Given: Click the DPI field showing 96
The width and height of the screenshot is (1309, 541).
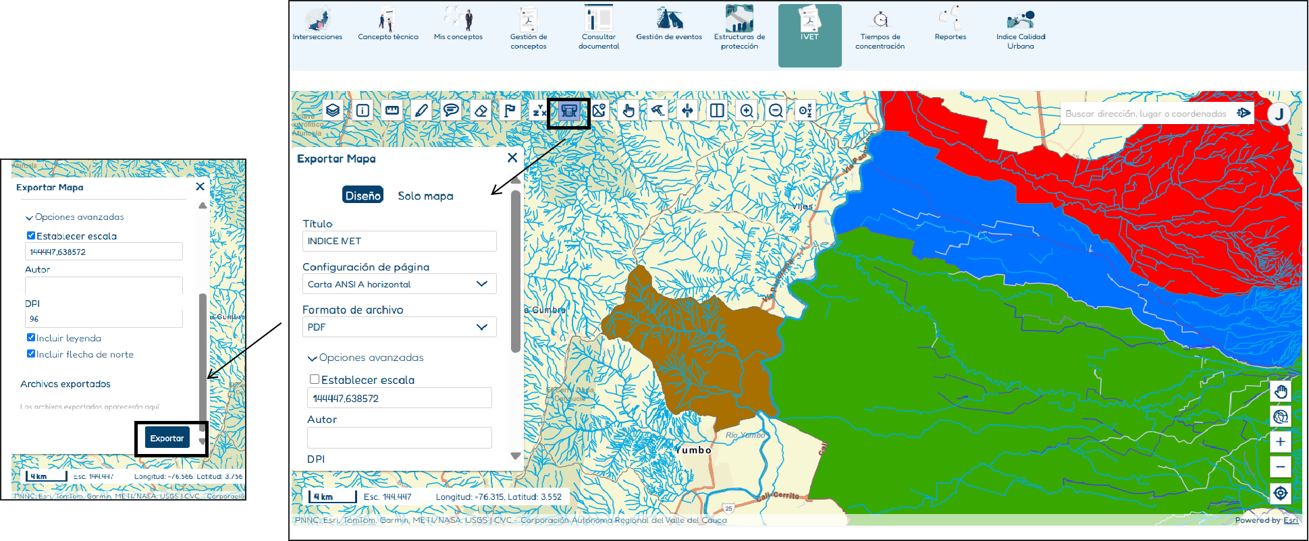Looking at the screenshot, I should 104,318.
